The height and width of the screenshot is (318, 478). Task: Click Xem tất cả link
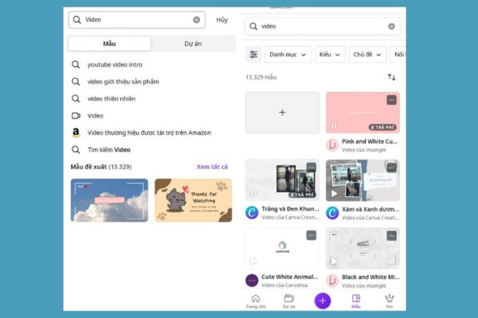pos(212,167)
